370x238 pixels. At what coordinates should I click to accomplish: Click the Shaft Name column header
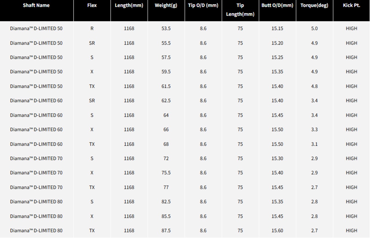[36, 5]
